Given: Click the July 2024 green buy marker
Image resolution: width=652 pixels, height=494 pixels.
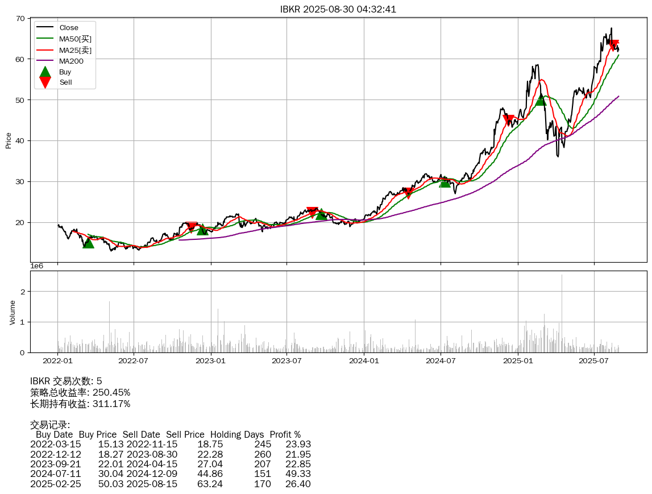Looking at the screenshot, I should click(445, 181).
